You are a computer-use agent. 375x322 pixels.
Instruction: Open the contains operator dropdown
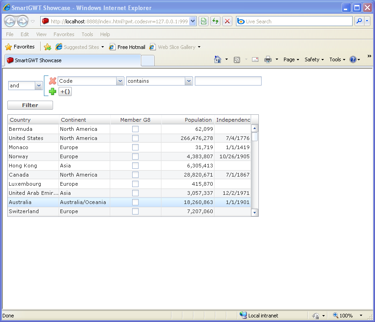pos(189,81)
